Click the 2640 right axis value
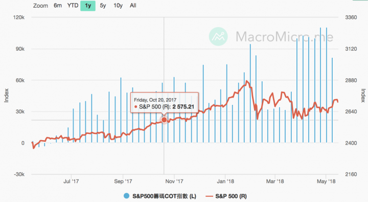Viewport: 368px width, 202px height. [x=351, y=111]
